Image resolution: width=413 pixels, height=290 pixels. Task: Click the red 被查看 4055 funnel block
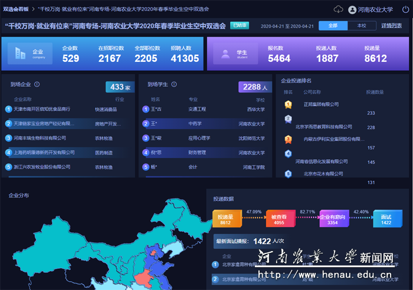point(279,219)
